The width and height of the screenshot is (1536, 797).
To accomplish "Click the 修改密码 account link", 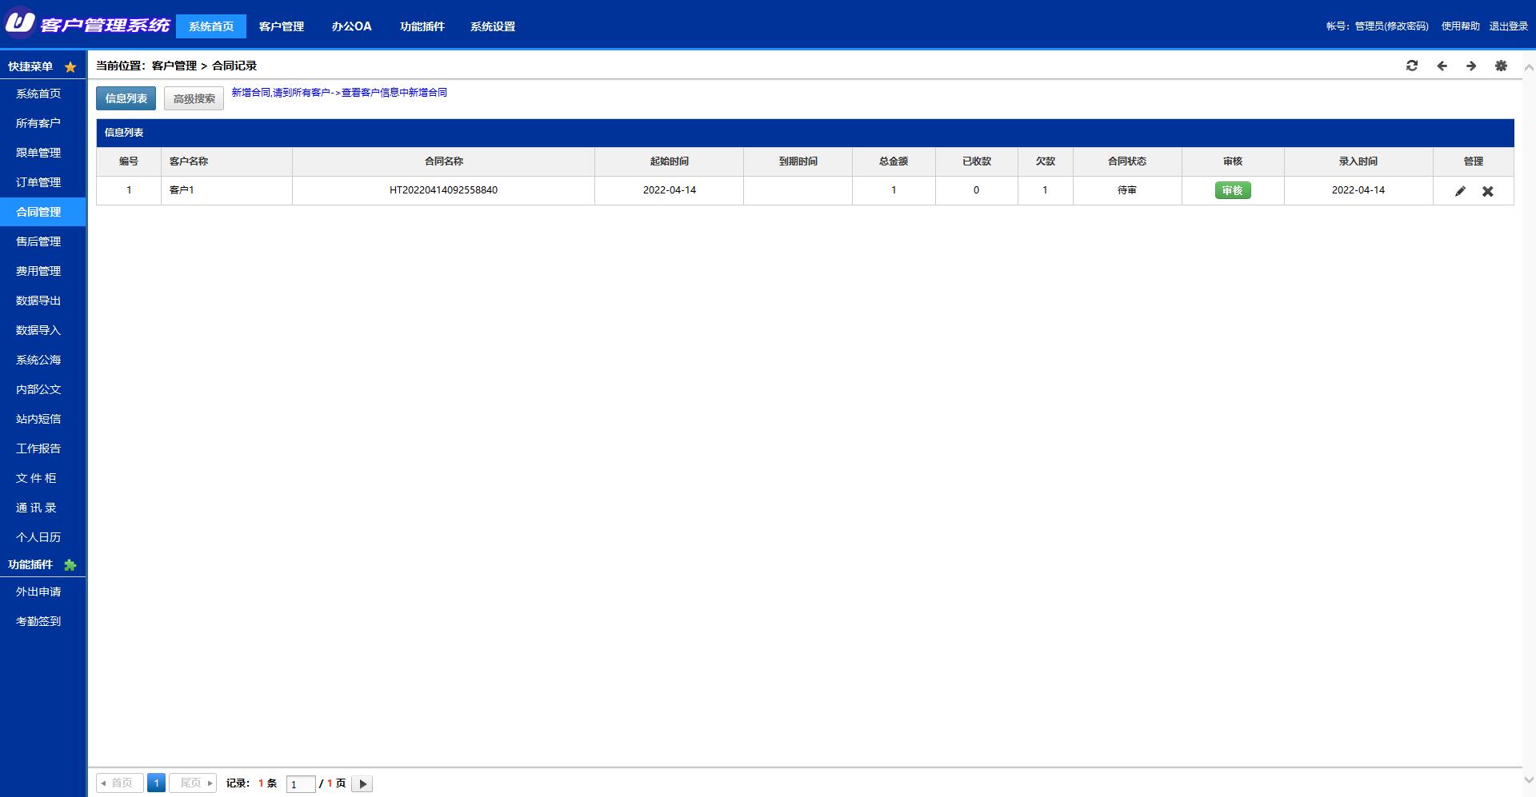I will 1406,26.
